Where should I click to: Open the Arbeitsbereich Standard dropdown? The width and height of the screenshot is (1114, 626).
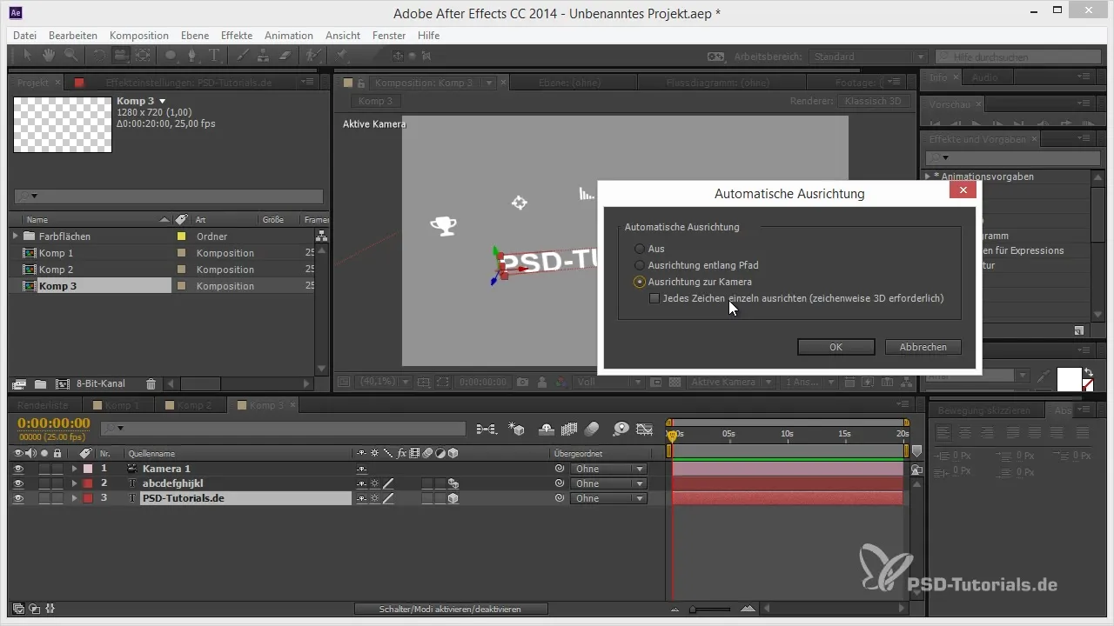(x=868, y=57)
